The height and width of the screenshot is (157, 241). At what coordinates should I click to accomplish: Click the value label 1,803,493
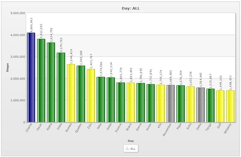[131, 75]
